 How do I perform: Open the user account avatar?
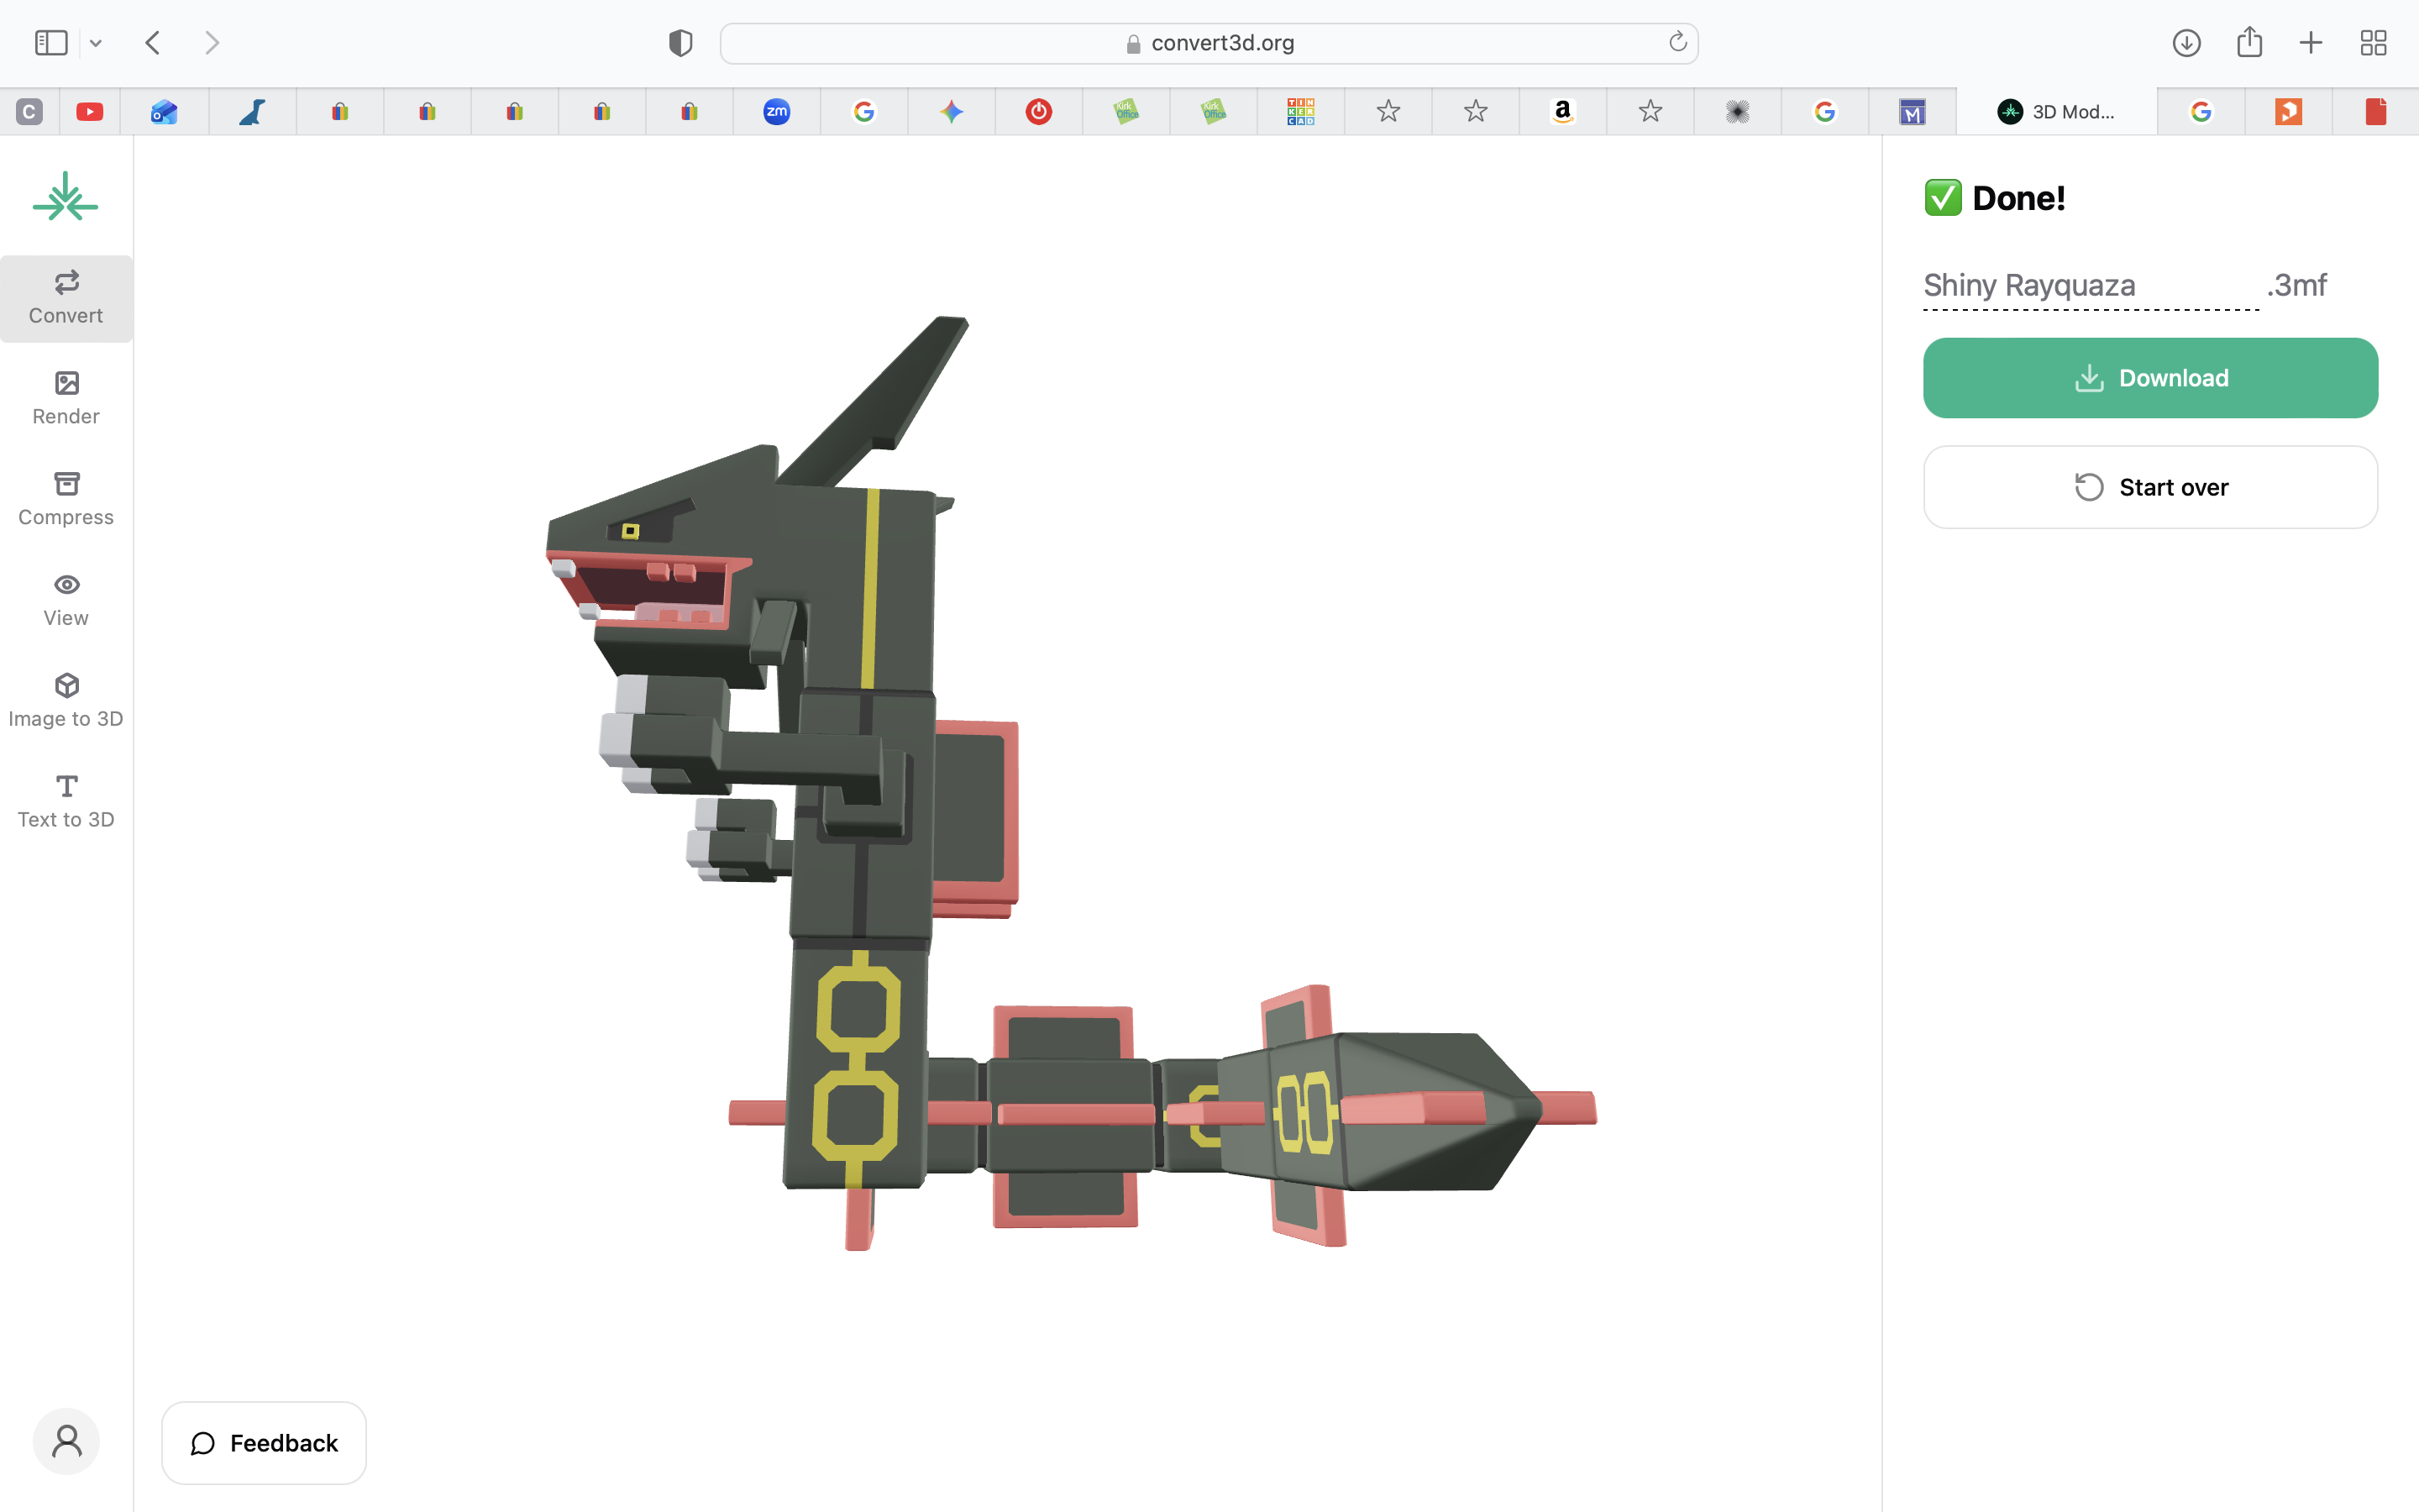click(x=66, y=1441)
